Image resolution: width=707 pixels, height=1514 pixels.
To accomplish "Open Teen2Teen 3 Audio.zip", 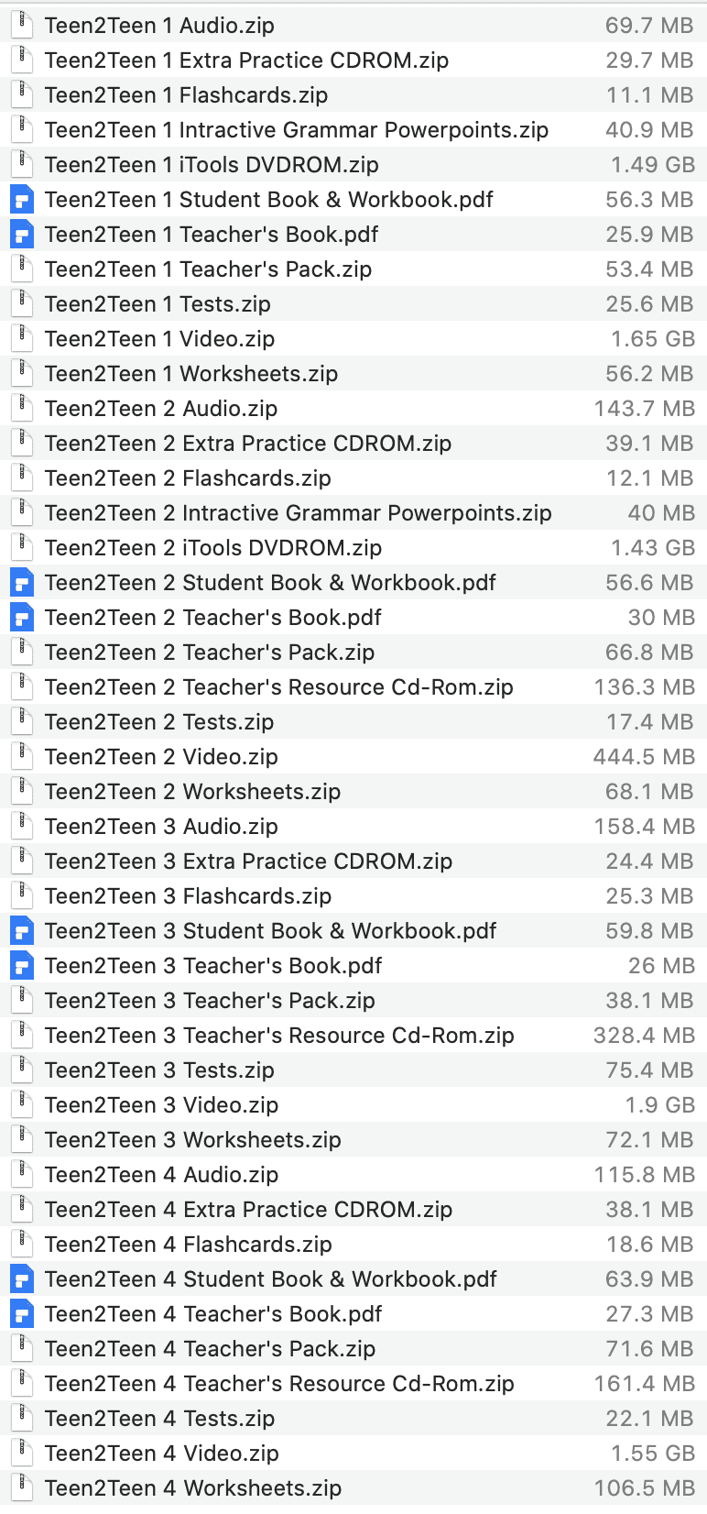I will click(160, 827).
